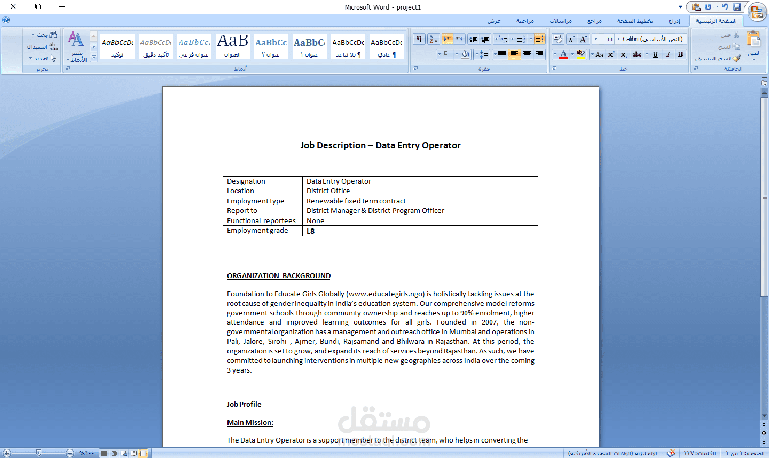Open Customize Quick Access Toolbar arrow
The width and height of the screenshot is (769, 458).
680,7
